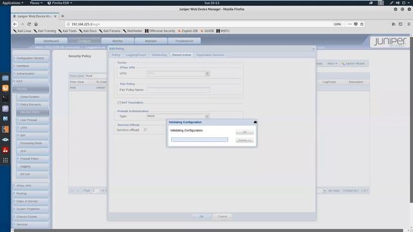Click OK in Validating Configuration dialog
The image size is (413, 232).
pyautogui.click(x=245, y=132)
